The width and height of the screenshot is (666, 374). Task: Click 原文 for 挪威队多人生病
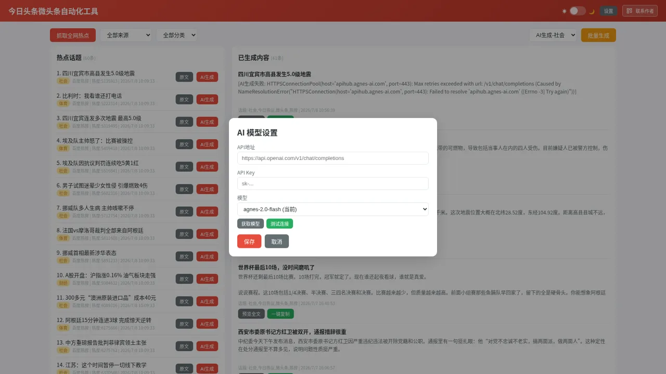184,211
